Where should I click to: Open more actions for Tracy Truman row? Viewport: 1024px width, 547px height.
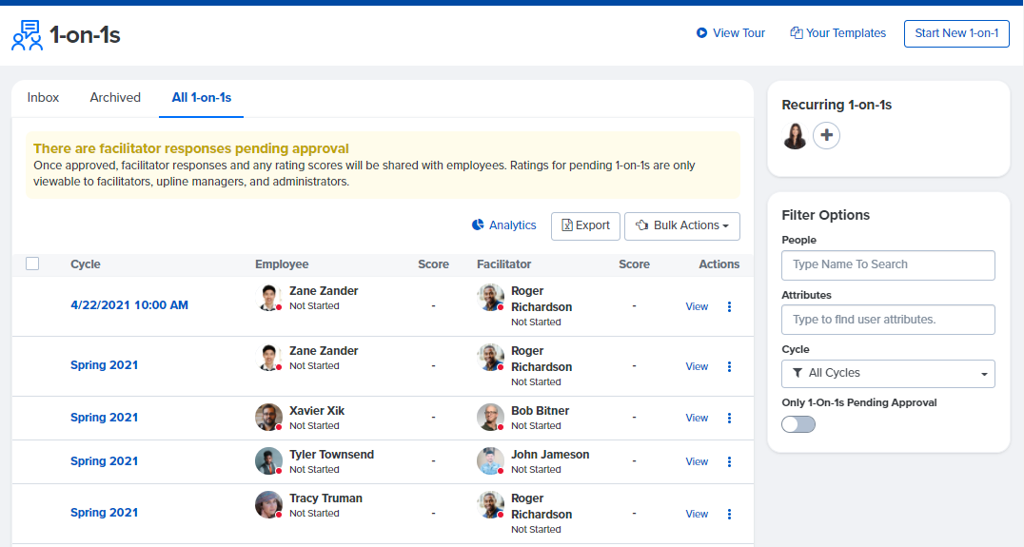pos(730,514)
